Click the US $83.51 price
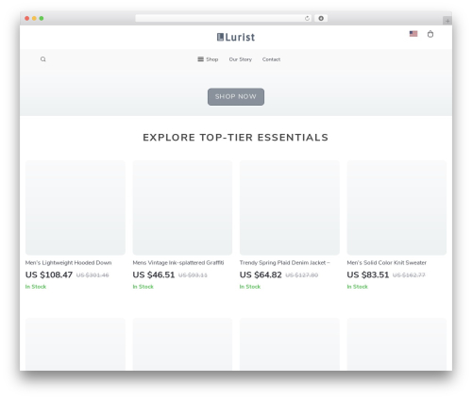Image resolution: width=472 pixels, height=399 pixels. coord(368,274)
